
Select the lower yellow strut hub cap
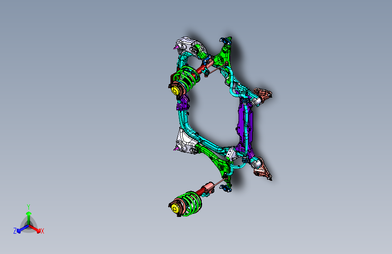click(175, 209)
